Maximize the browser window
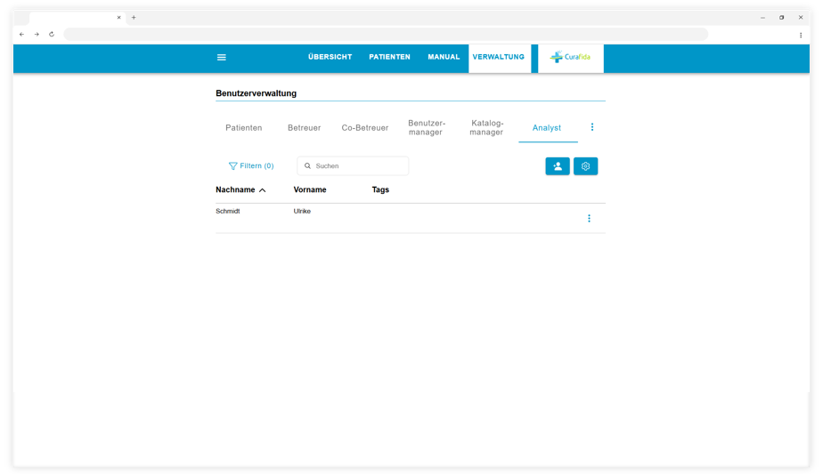 pos(782,18)
